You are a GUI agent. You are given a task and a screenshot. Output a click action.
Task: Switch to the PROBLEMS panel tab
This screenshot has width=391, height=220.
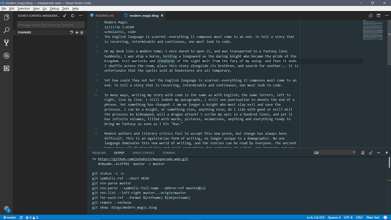[99, 153]
